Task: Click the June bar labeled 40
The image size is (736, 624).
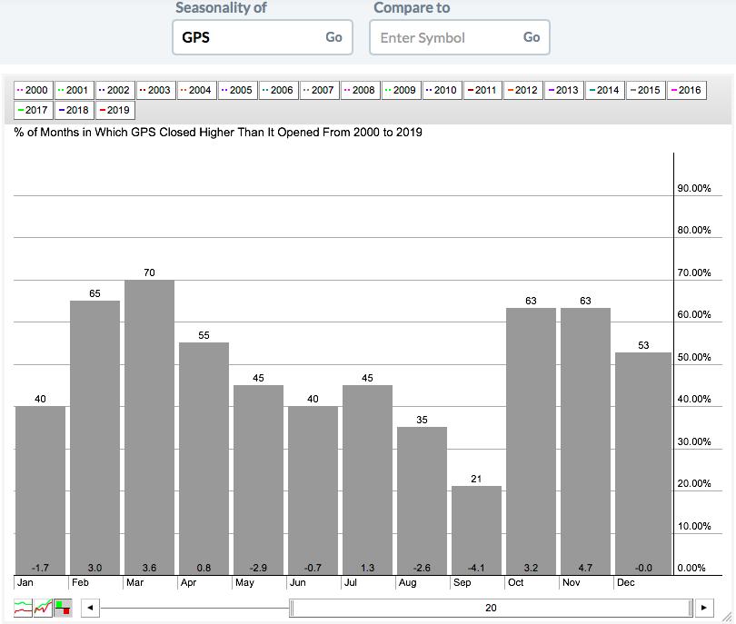Action: pyautogui.click(x=313, y=490)
